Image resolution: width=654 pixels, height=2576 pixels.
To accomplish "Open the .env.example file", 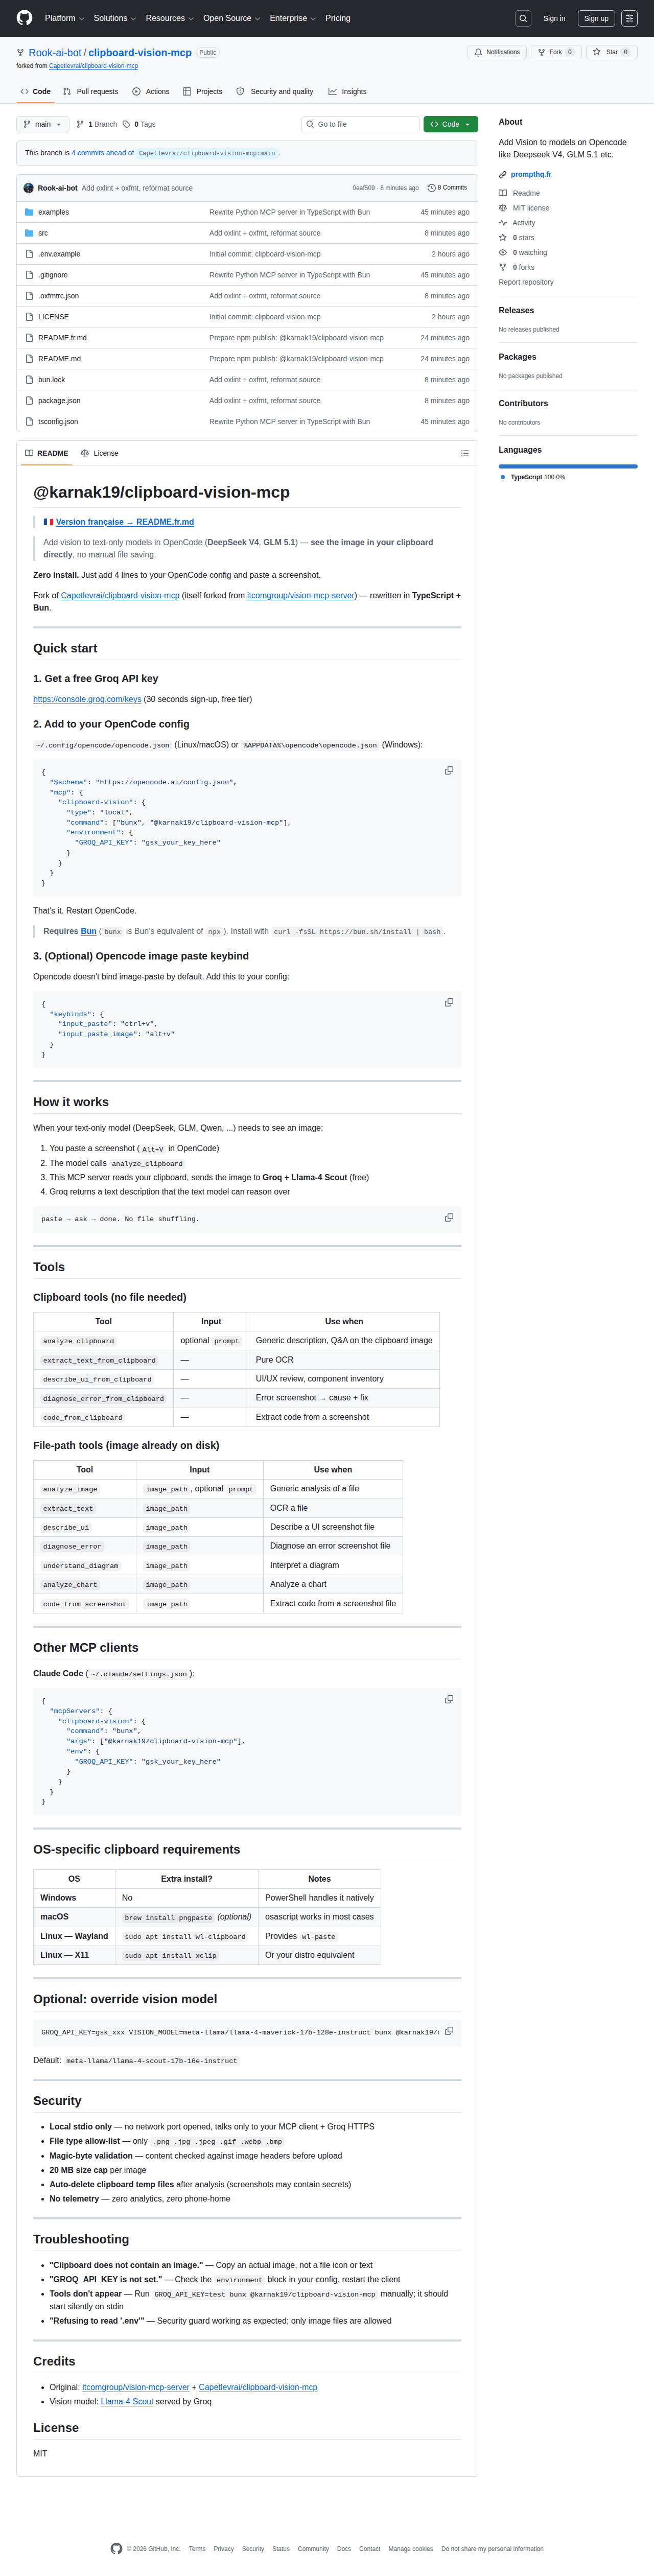I will [59, 254].
